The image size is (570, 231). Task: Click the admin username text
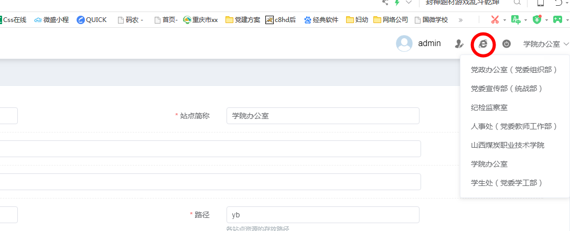tap(429, 43)
